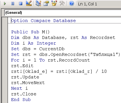Click the 'Dim i As Integer' line
This screenshot has width=121, height=103.
(34, 43)
